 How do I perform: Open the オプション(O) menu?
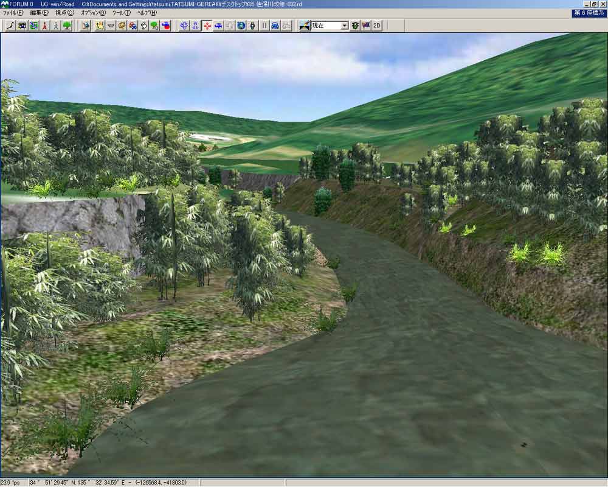93,13
